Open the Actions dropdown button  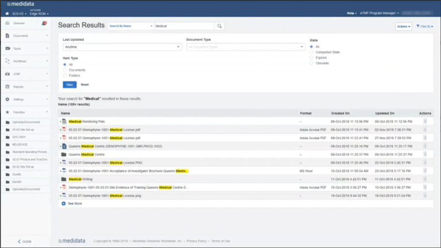pyautogui.click(x=404, y=26)
